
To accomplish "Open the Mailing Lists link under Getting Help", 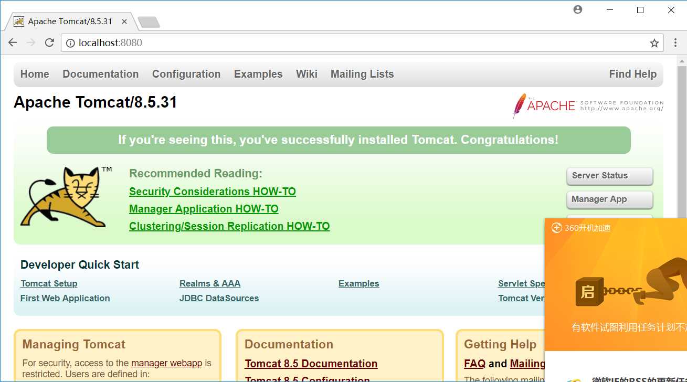I will tap(527, 364).
